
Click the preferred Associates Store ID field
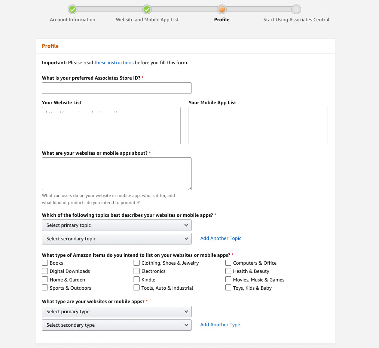116,88
